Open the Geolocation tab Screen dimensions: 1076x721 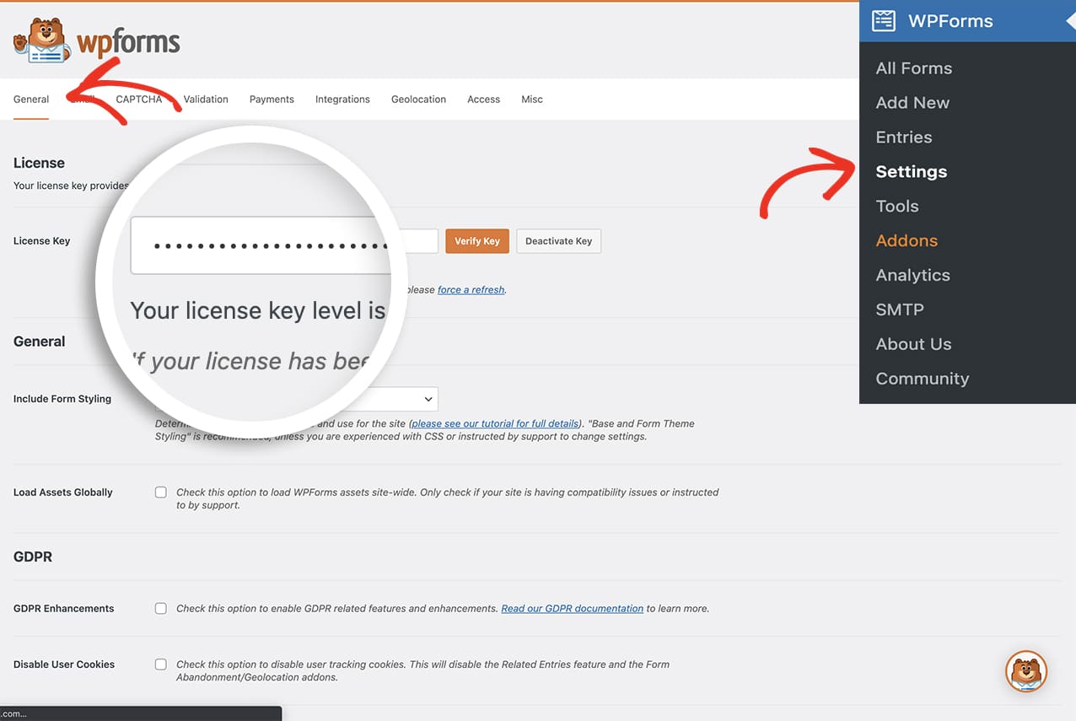click(418, 100)
